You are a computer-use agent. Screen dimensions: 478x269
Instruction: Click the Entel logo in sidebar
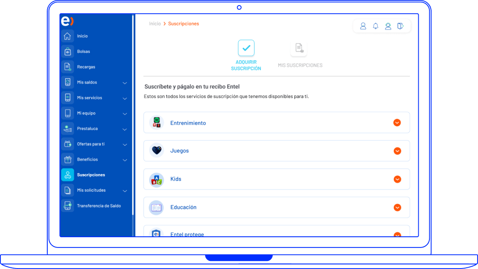(67, 21)
